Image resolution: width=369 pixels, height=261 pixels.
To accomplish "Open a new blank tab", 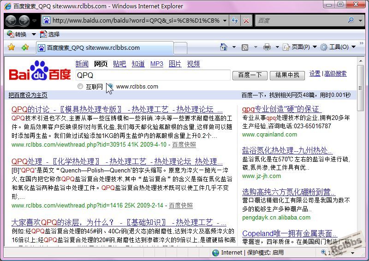I will coord(180,48).
